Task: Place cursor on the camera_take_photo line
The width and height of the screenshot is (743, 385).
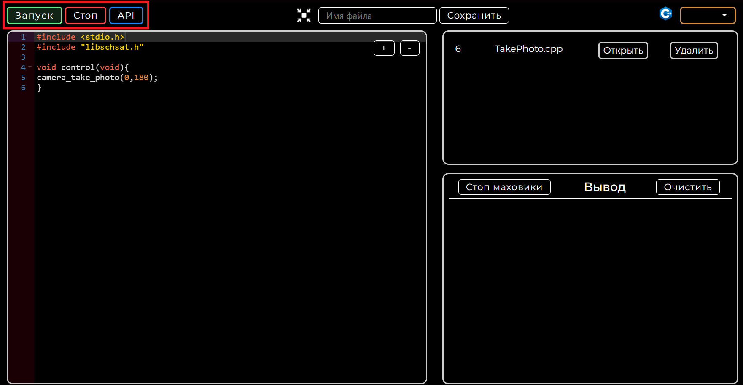Action: point(97,77)
